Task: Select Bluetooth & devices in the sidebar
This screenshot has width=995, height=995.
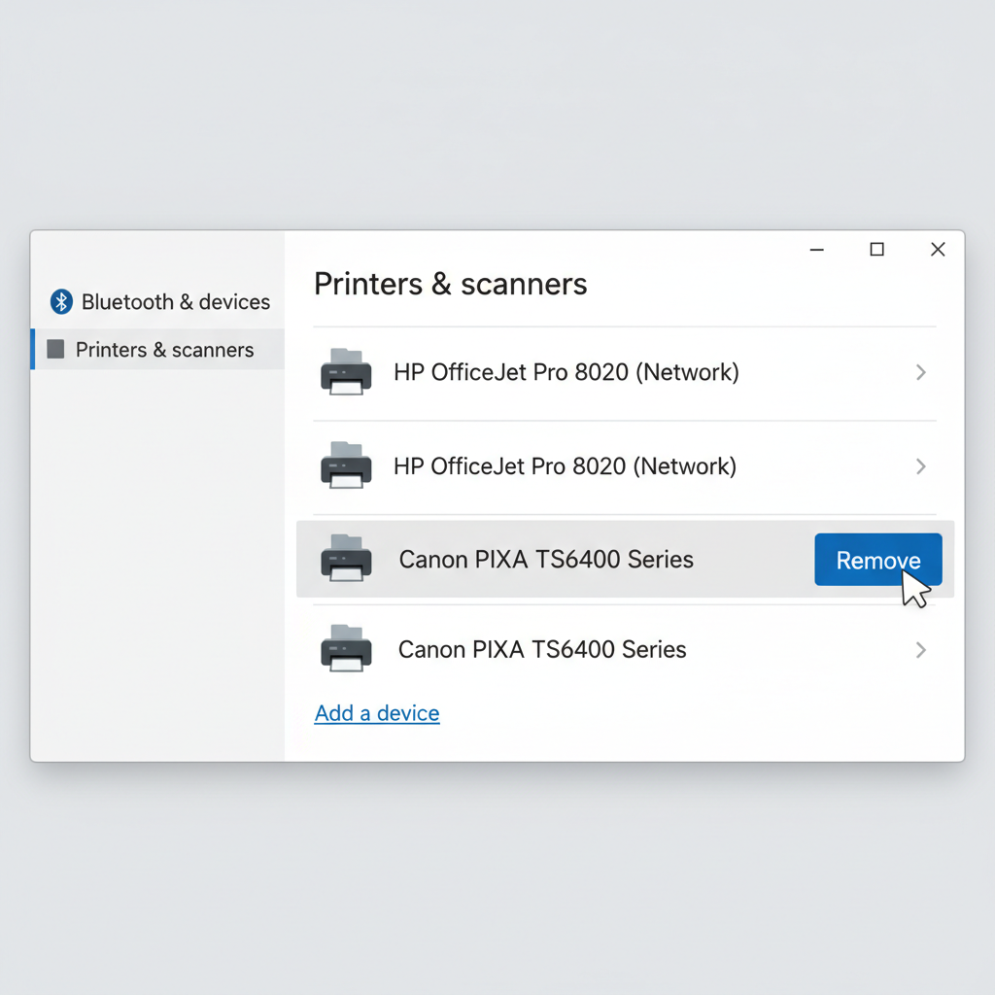Action: (x=176, y=301)
